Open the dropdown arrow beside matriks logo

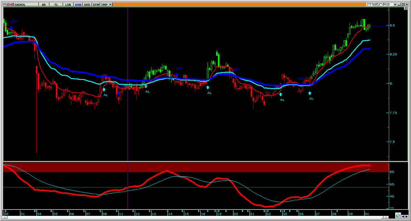[x=395, y=4]
